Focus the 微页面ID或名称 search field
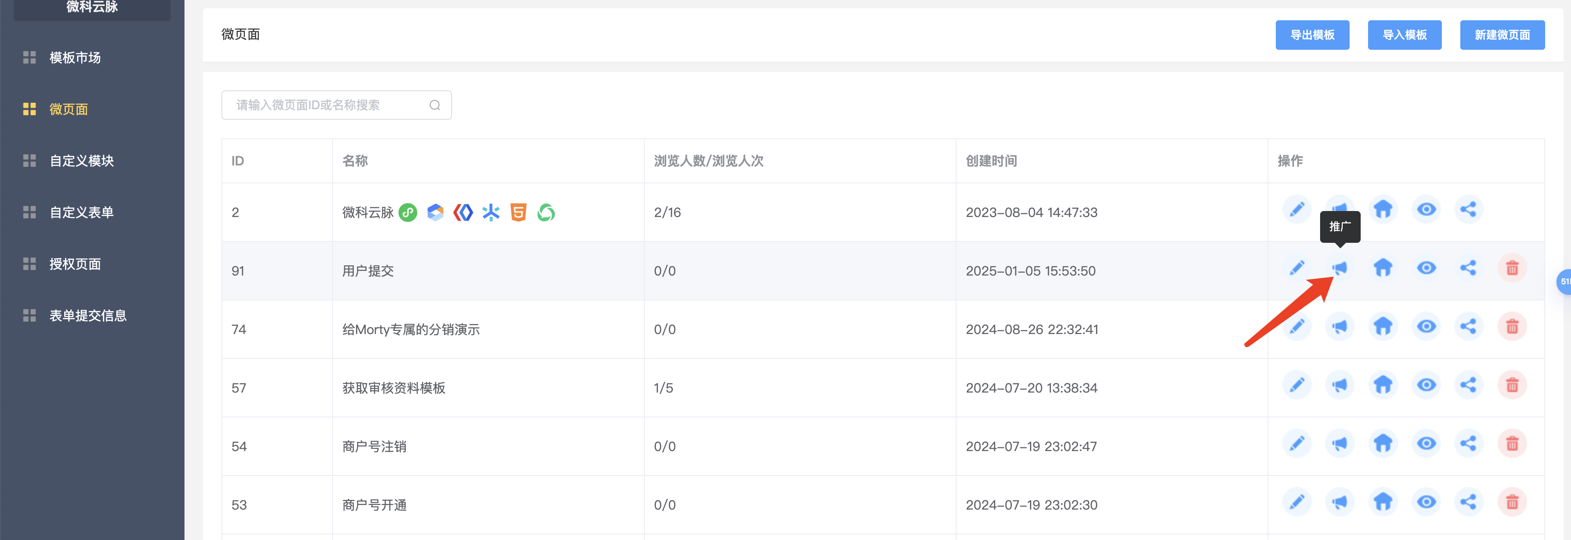Image resolution: width=1571 pixels, height=540 pixels. (x=336, y=106)
